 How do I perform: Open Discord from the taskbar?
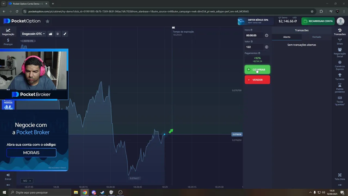94,192
